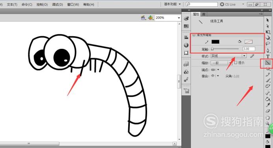
Task: Select the Zoom magnifier tool
Action: point(267,124)
